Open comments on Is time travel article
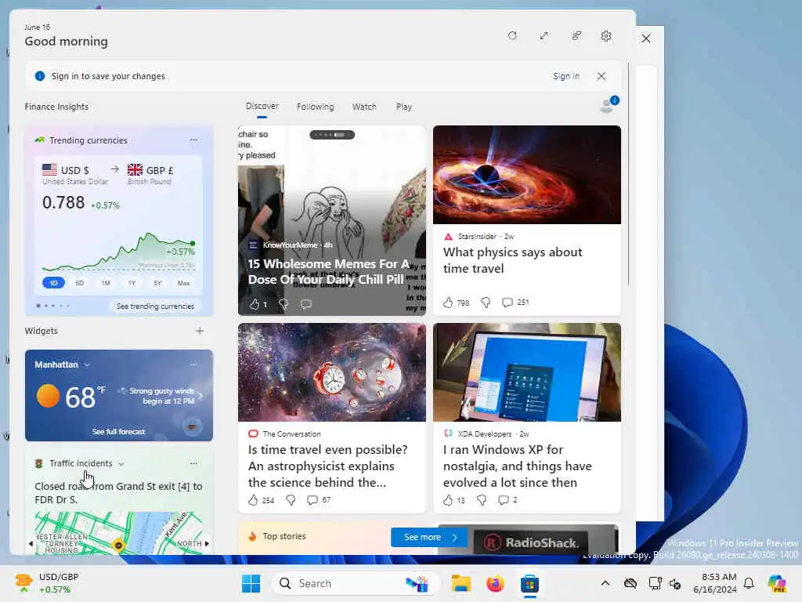This screenshot has height=602, width=802. coord(312,499)
